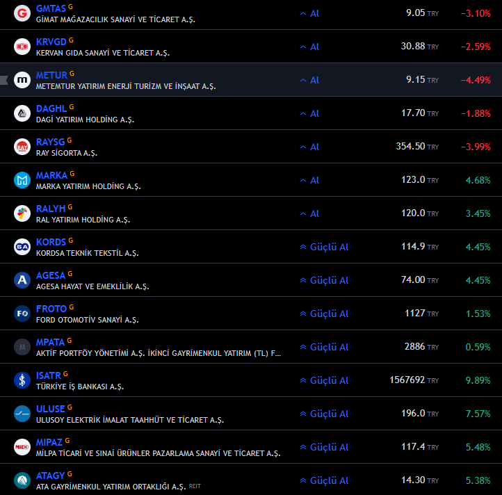This screenshot has width=502, height=495.
Task: Open the AGESA ticker link
Action: (x=51, y=275)
